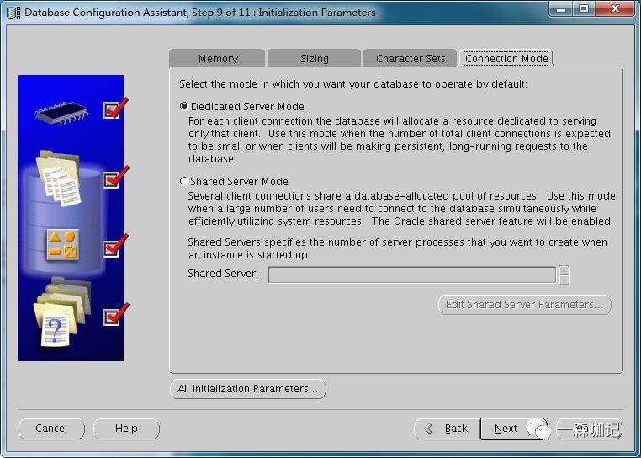
Task: Click the 'For each client connection' description
Action: click(x=400, y=140)
